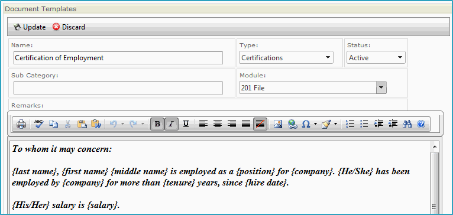Click the '{middle name}' placeholder text
The height and width of the screenshot is (215, 453).
140,172
